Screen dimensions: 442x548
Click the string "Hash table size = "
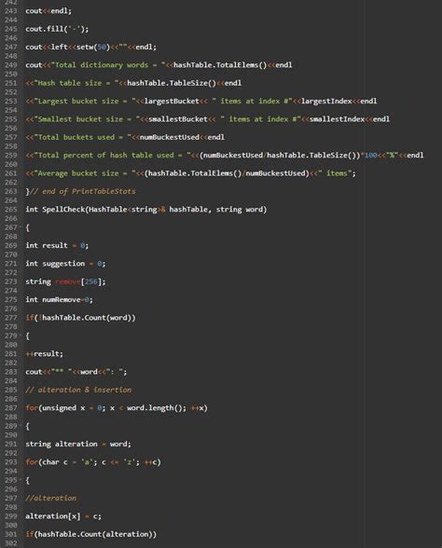[x=76, y=83]
